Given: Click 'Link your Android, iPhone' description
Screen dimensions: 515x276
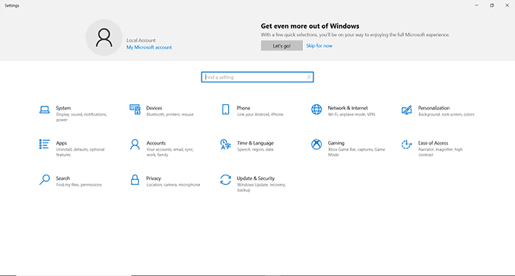Looking at the screenshot, I should 260,115.
